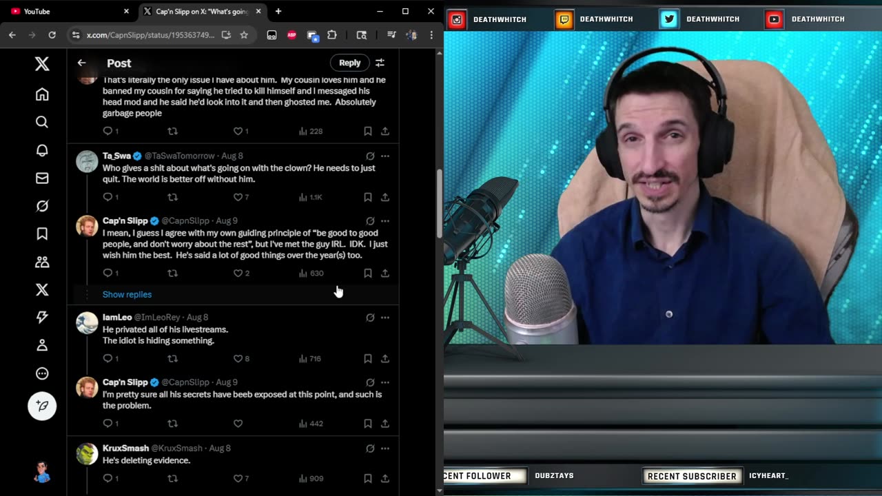Image resolution: width=882 pixels, height=496 pixels.
Task: Open IamLeo's profile name link
Action: 117,318
